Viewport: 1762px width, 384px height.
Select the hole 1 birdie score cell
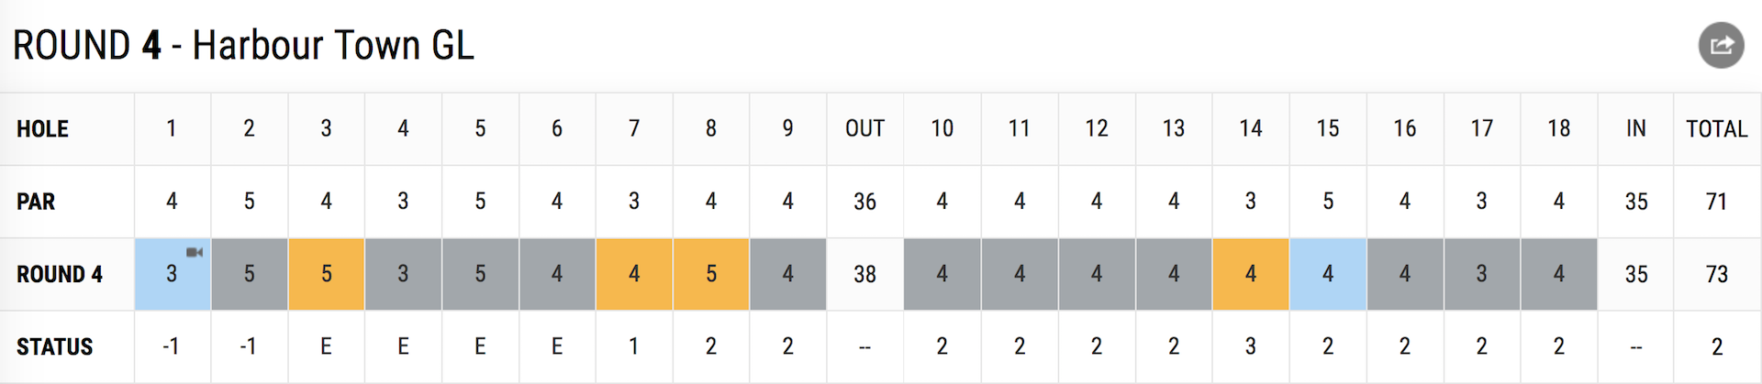click(x=173, y=274)
